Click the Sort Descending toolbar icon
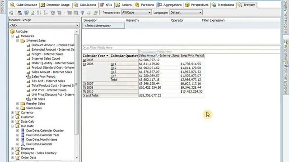Screen dimensions: 289x162 click(x=46, y=13)
